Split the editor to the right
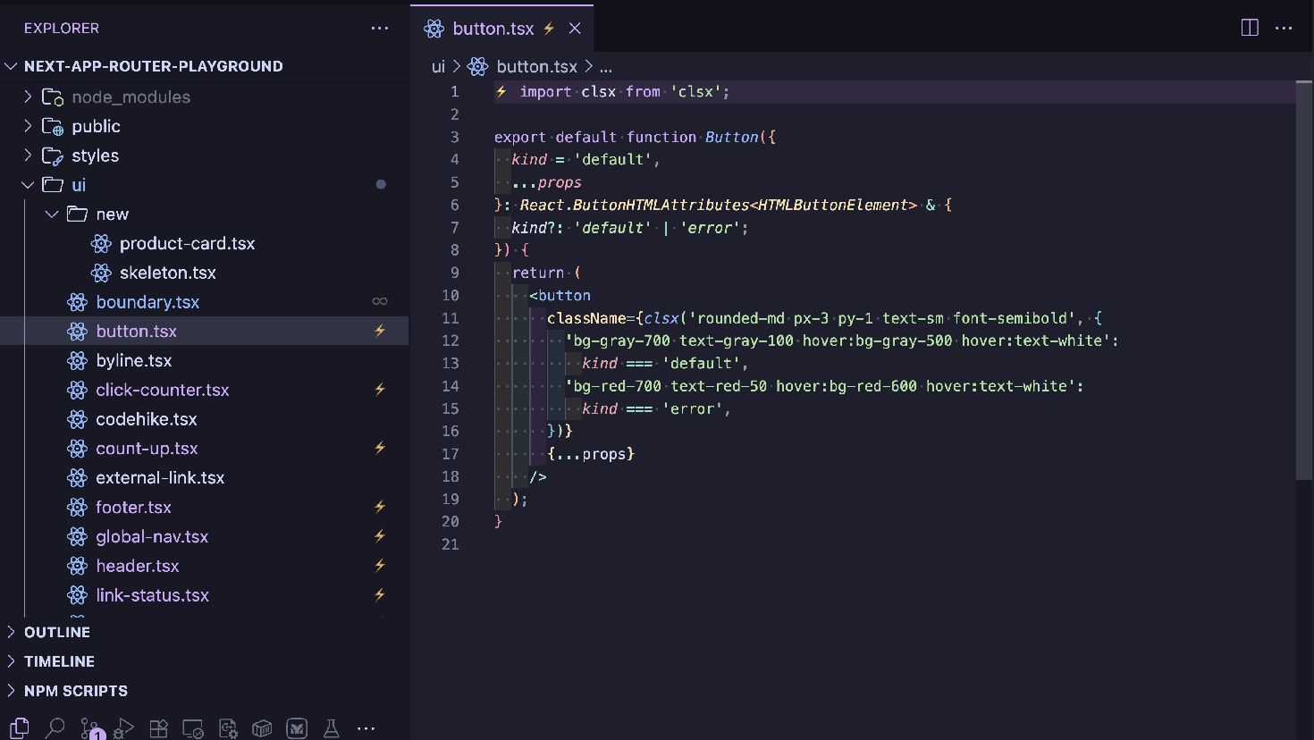This screenshot has height=740, width=1314. coord(1250,28)
